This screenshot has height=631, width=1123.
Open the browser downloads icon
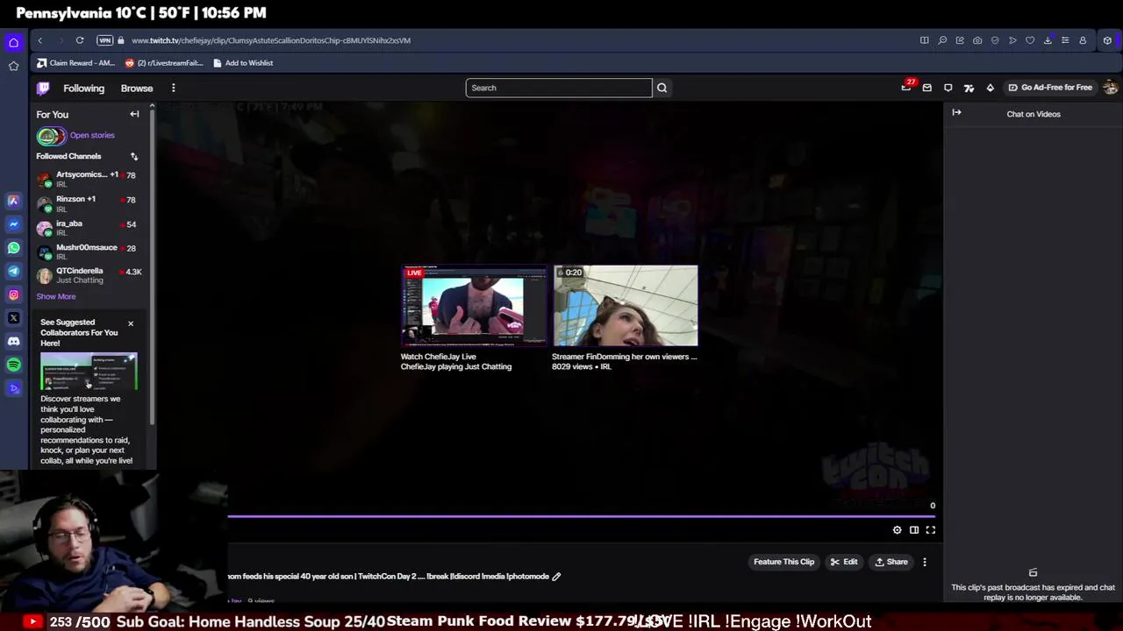coord(1048,40)
